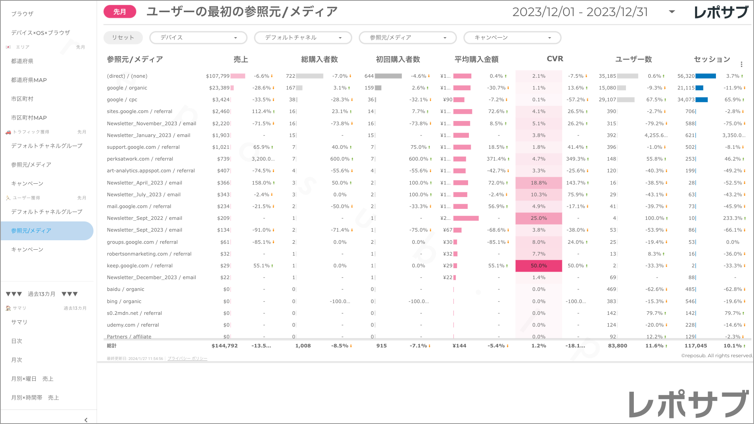This screenshot has width=754, height=424.
Task: Click the three-dot table options icon
Action: tap(741, 64)
